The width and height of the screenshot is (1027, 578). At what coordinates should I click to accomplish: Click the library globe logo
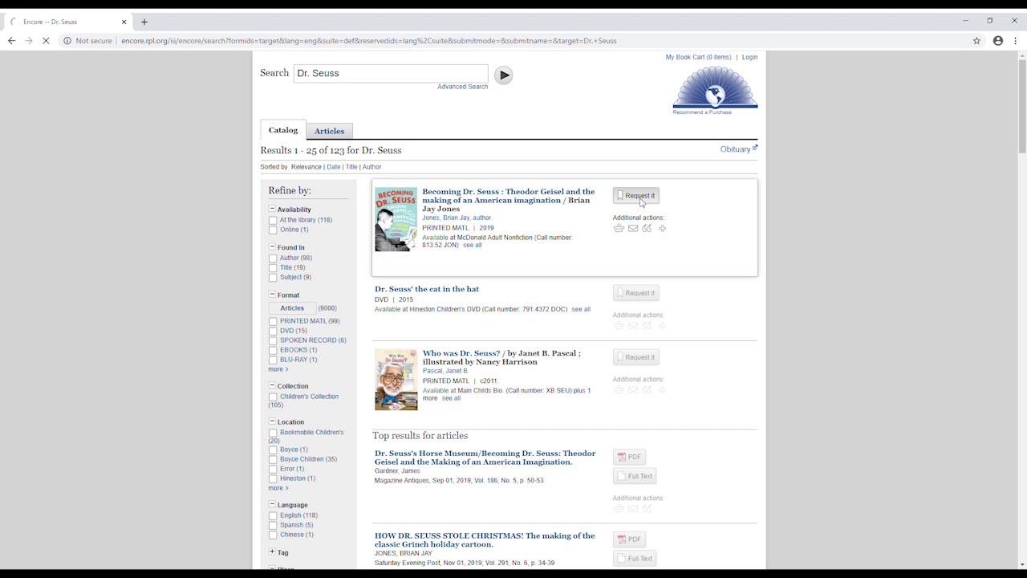point(715,88)
